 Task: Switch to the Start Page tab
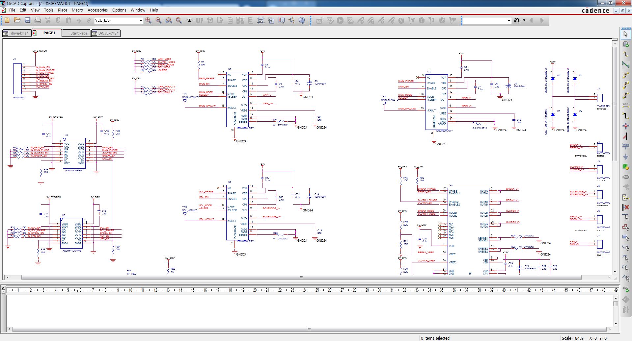79,33
